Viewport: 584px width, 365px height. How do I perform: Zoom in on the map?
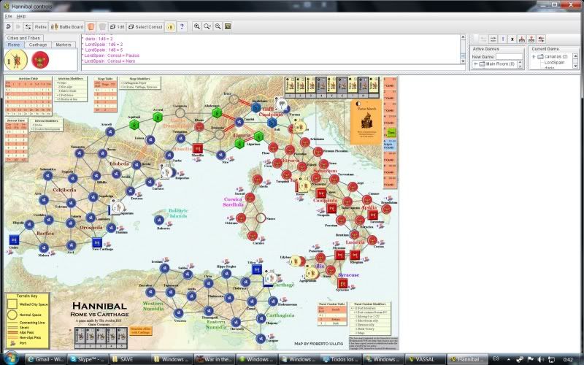click(x=196, y=26)
